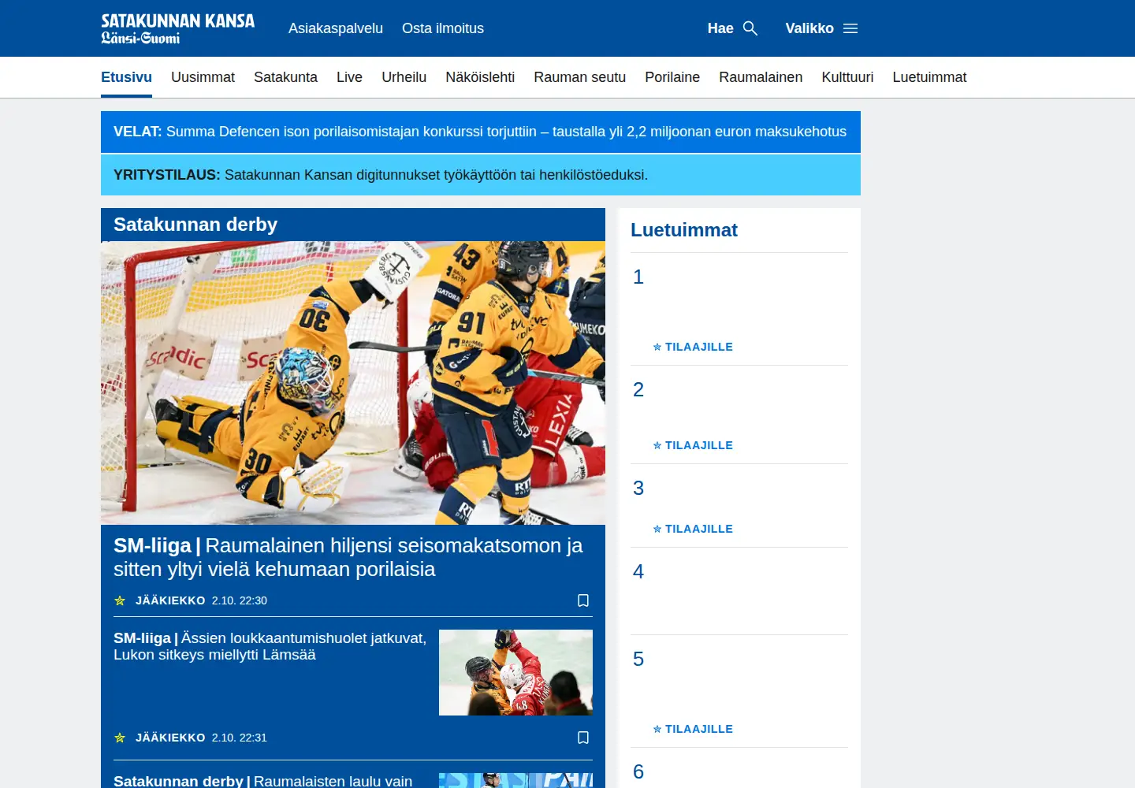
Task: Click TILAAJILLE star under Luetuimmat item 2
Action: 657,445
